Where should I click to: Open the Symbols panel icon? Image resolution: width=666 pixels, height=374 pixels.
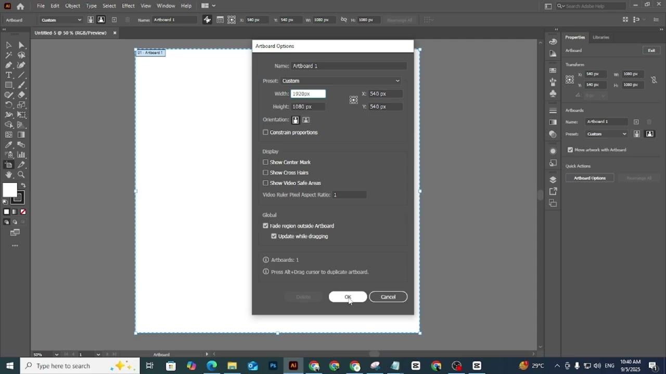coord(553,94)
